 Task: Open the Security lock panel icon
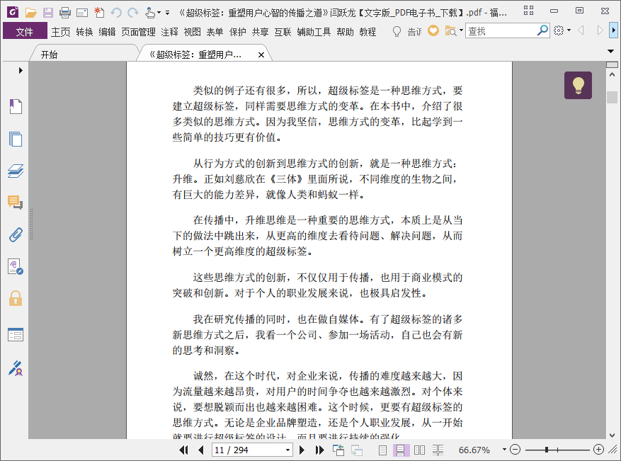coord(16,298)
